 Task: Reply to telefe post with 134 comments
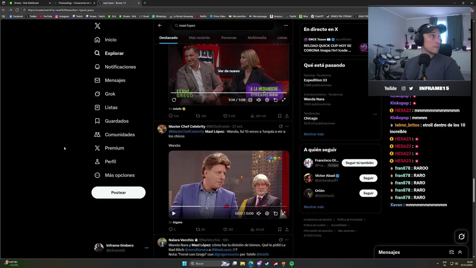click(x=174, y=116)
